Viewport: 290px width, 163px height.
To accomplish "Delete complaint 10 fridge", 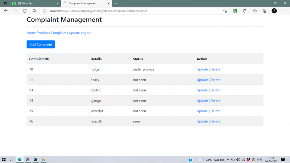I will pyautogui.click(x=215, y=69).
